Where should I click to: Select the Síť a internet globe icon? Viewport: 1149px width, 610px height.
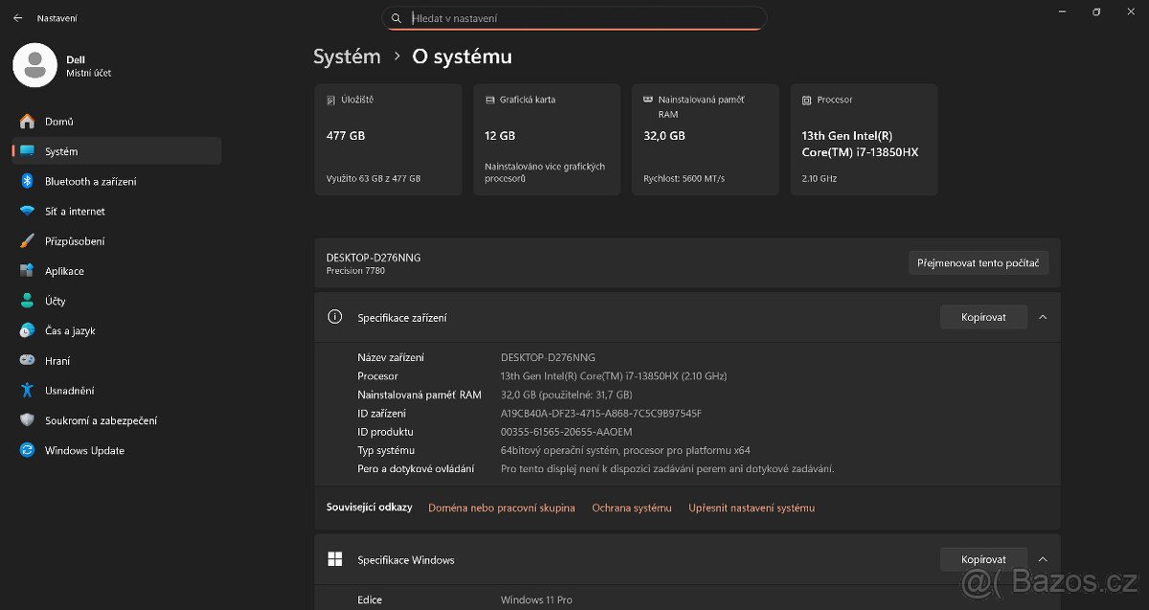[27, 211]
